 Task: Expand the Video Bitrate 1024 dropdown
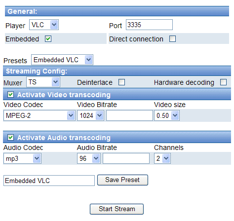90,115
